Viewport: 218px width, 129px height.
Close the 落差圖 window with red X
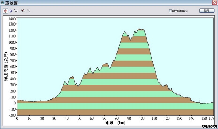point(215,3)
